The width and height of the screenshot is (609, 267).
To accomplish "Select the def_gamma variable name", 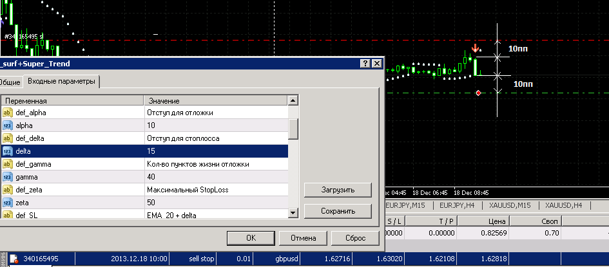I will pos(34,164).
